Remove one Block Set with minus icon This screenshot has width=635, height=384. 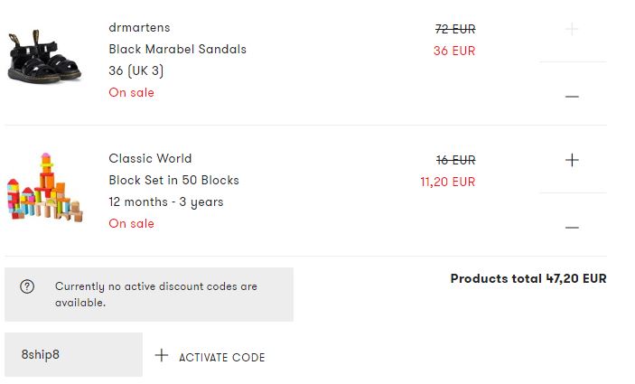click(x=572, y=228)
